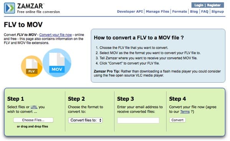Screen dimensions: 230x141
Task: Open Manage Files in navigation
Action: [x=158, y=12]
